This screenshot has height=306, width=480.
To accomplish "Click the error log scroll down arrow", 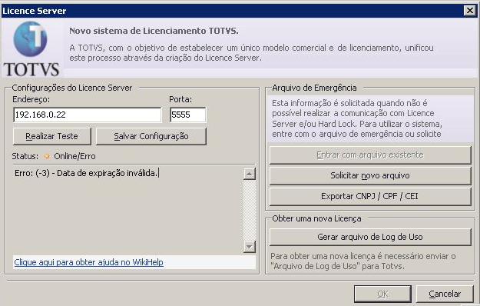I will pyautogui.click(x=250, y=247).
